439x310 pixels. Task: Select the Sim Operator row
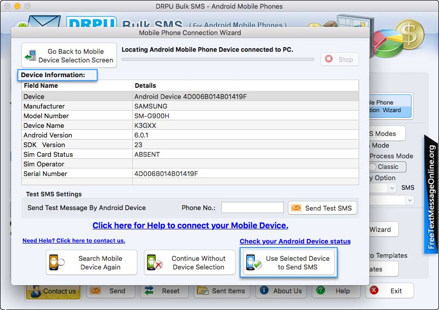pos(190,164)
